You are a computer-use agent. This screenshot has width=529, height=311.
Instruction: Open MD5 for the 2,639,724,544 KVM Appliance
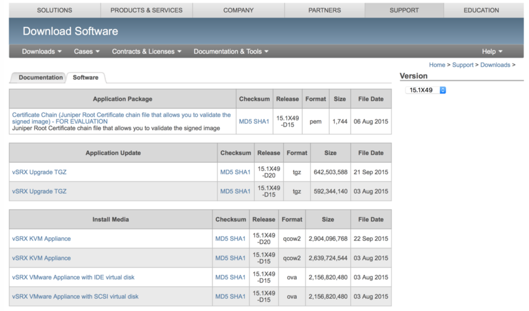222,258
